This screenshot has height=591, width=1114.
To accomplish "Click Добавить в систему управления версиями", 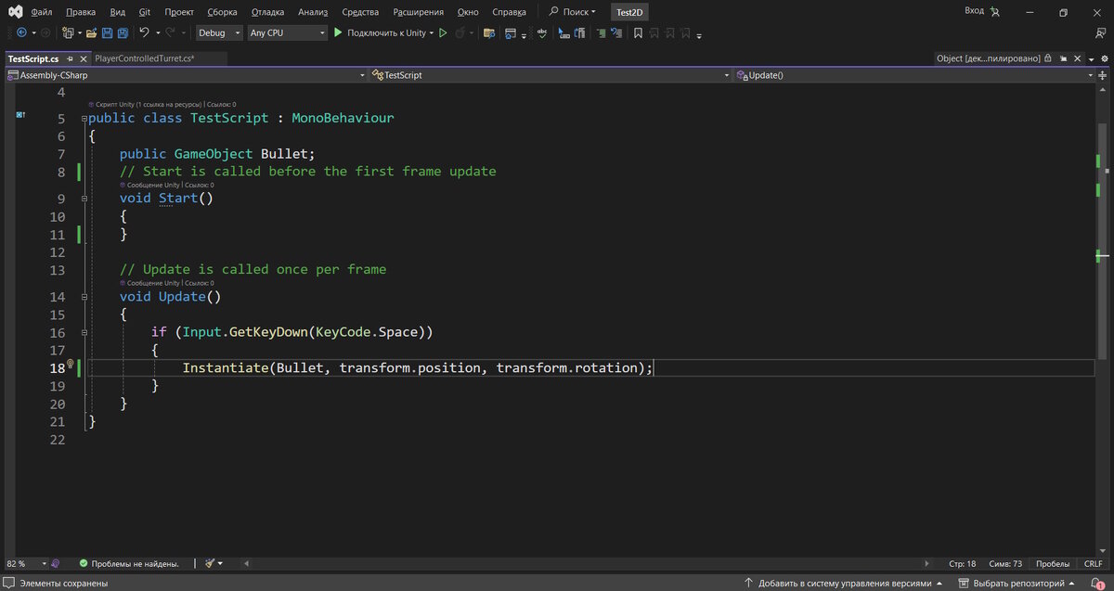I will click(844, 584).
